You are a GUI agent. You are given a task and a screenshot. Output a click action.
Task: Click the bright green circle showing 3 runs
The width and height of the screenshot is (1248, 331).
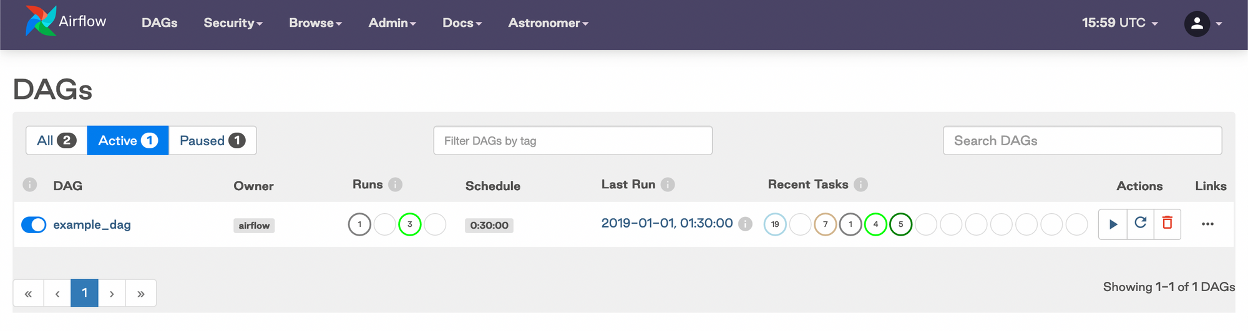(410, 224)
